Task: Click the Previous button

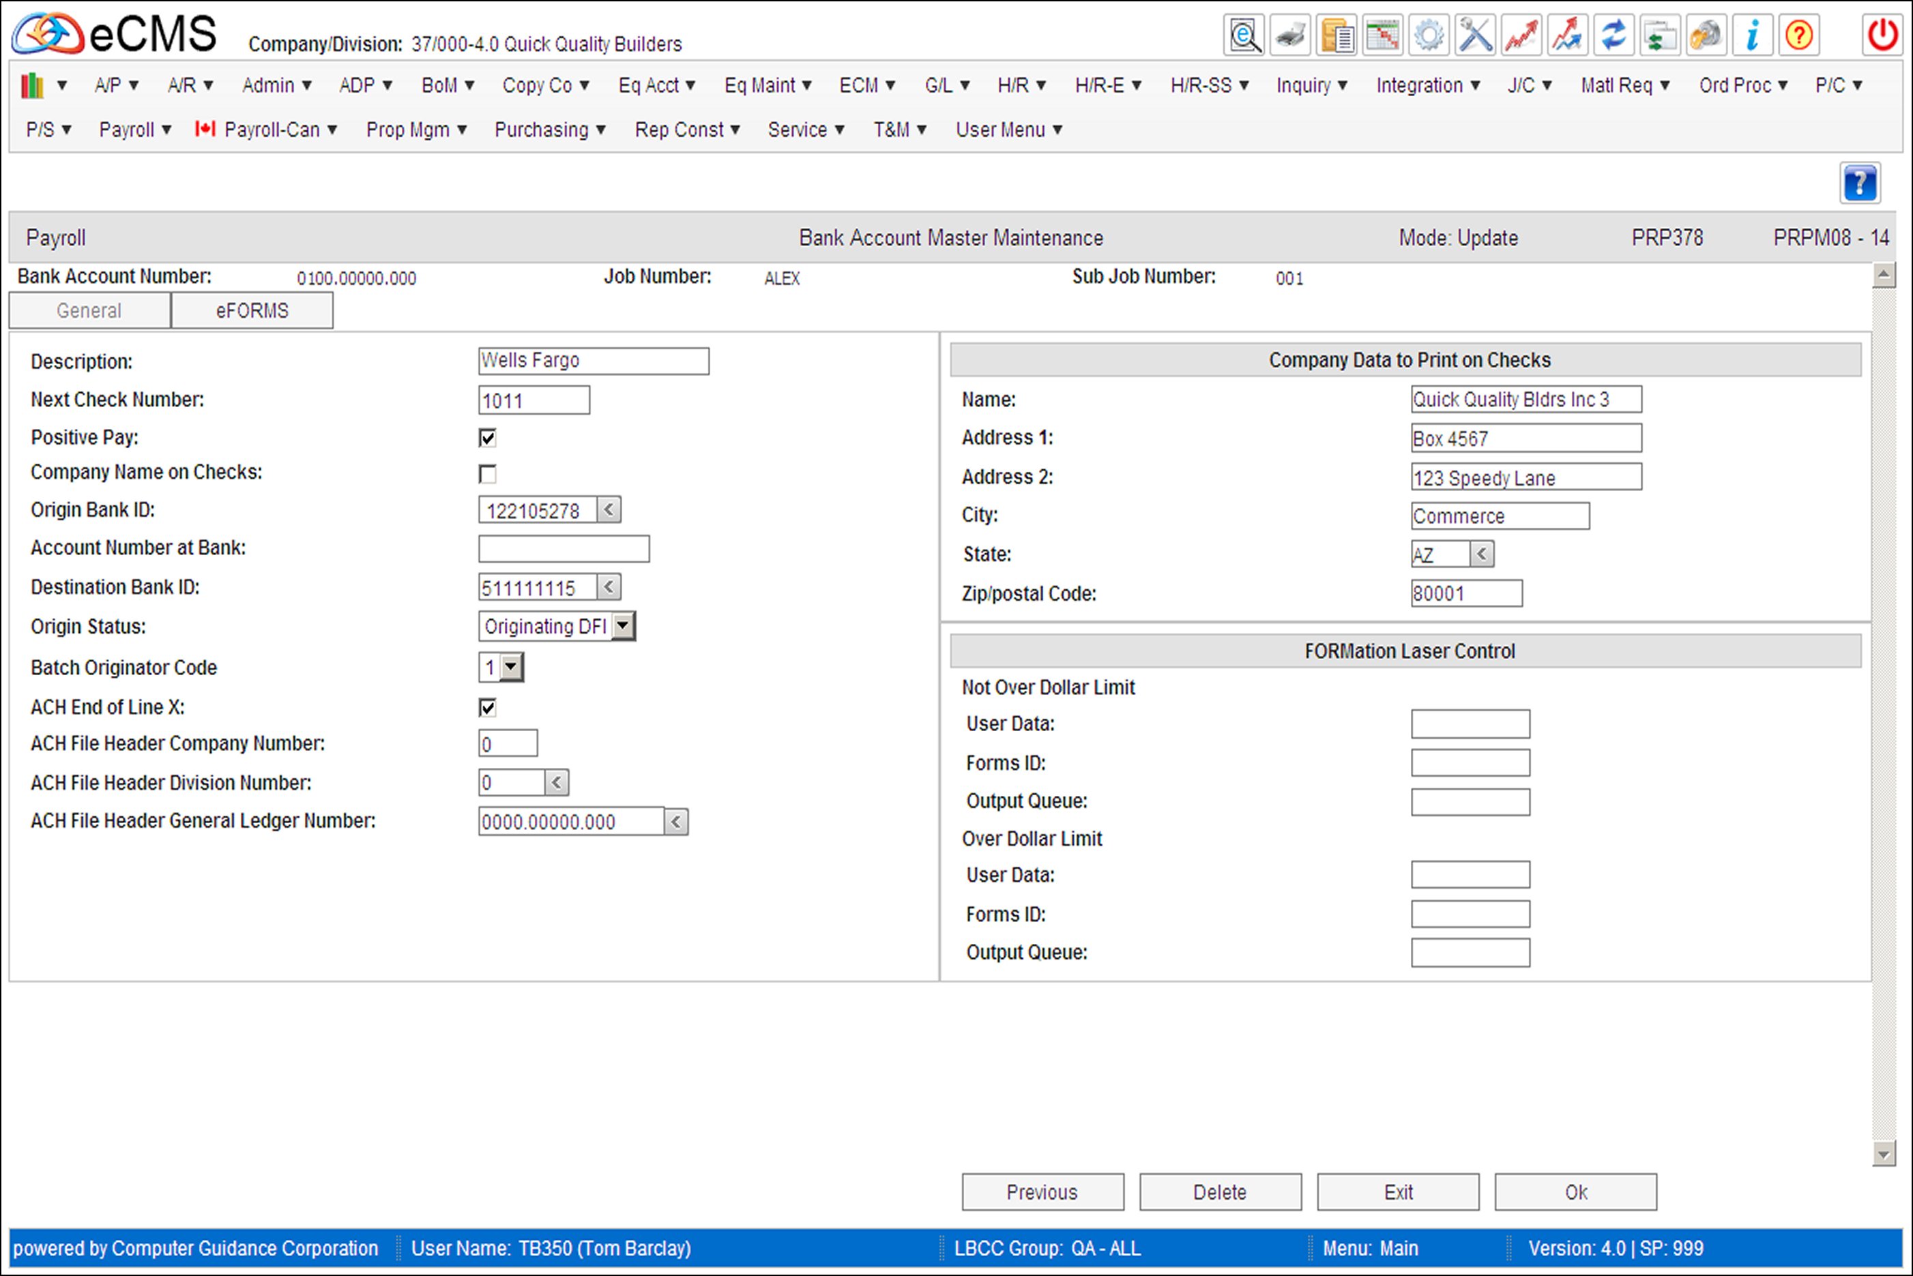Action: (x=1042, y=1192)
